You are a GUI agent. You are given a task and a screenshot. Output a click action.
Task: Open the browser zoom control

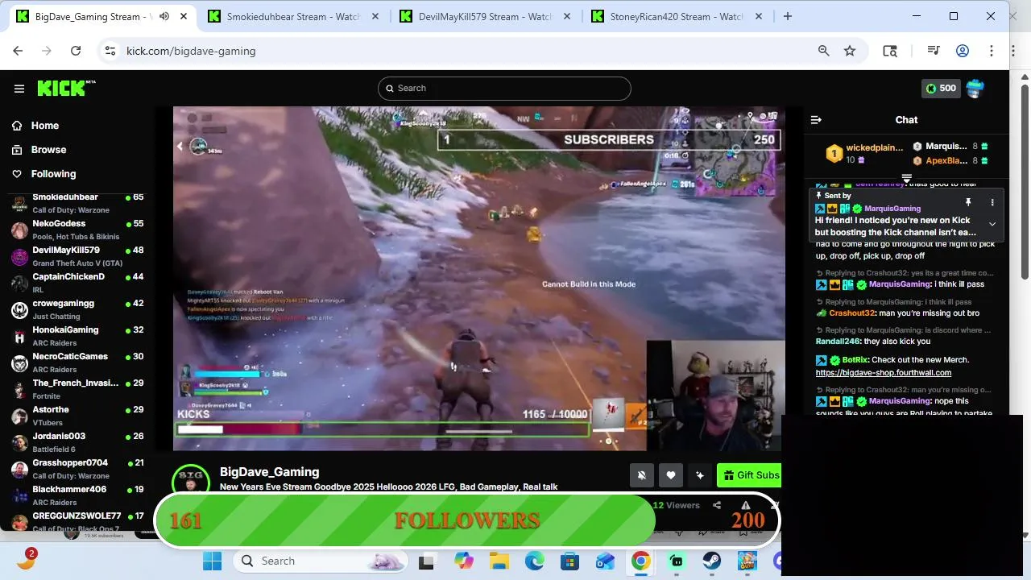[x=823, y=51]
